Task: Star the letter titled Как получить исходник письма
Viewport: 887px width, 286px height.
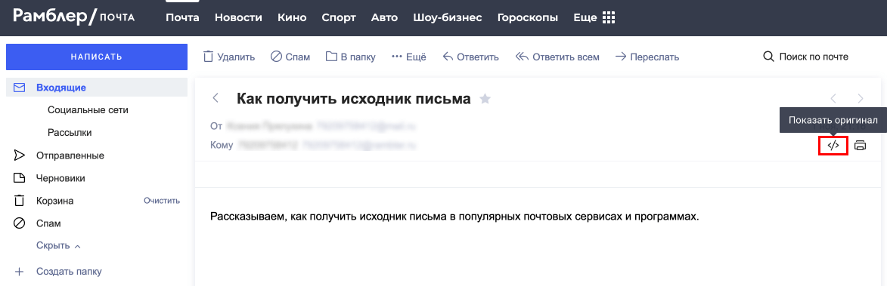Action: tap(485, 99)
